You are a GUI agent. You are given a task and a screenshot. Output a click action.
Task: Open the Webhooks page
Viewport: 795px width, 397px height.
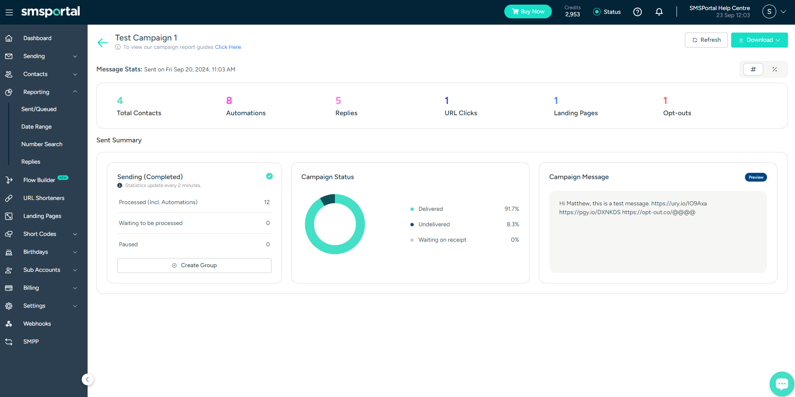point(37,324)
